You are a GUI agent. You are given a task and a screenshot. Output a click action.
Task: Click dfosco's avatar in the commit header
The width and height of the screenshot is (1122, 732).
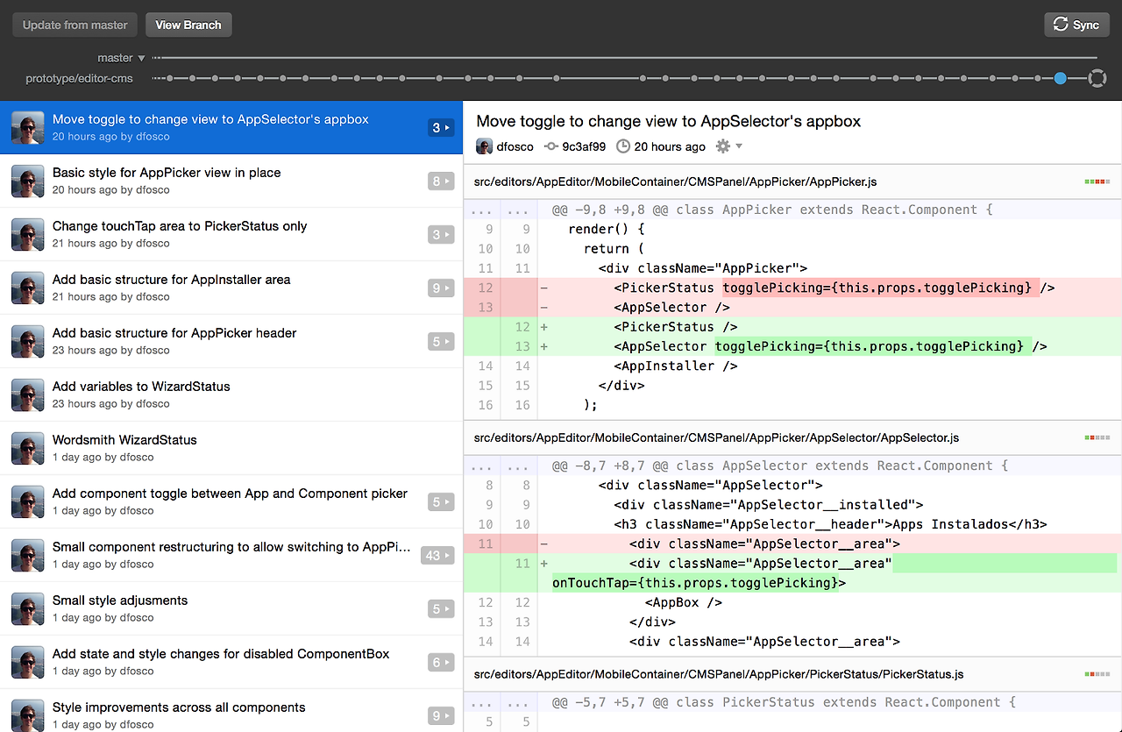(x=484, y=146)
